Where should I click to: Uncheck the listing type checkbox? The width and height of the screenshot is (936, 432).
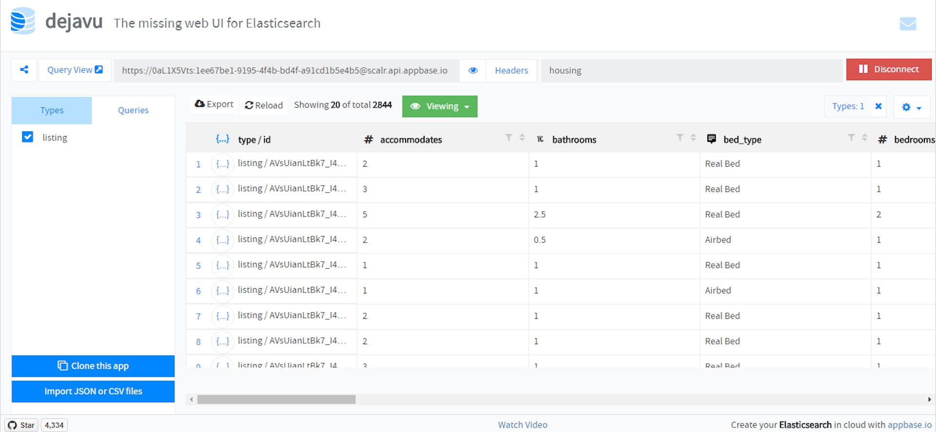tap(28, 137)
